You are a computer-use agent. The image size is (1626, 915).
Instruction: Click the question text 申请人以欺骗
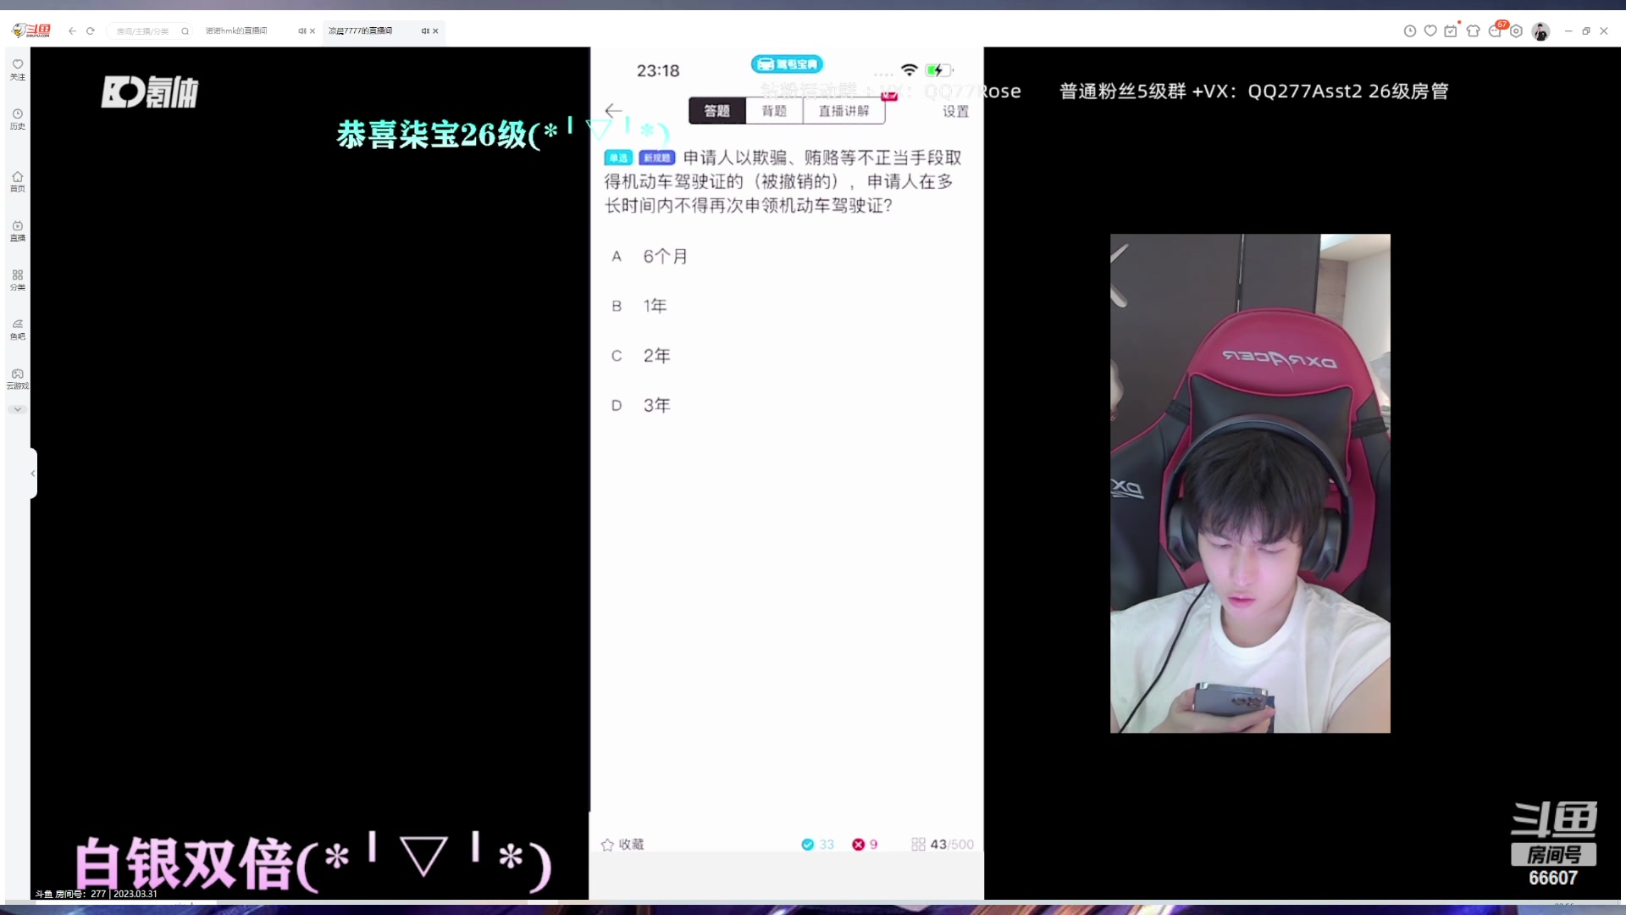click(783, 181)
